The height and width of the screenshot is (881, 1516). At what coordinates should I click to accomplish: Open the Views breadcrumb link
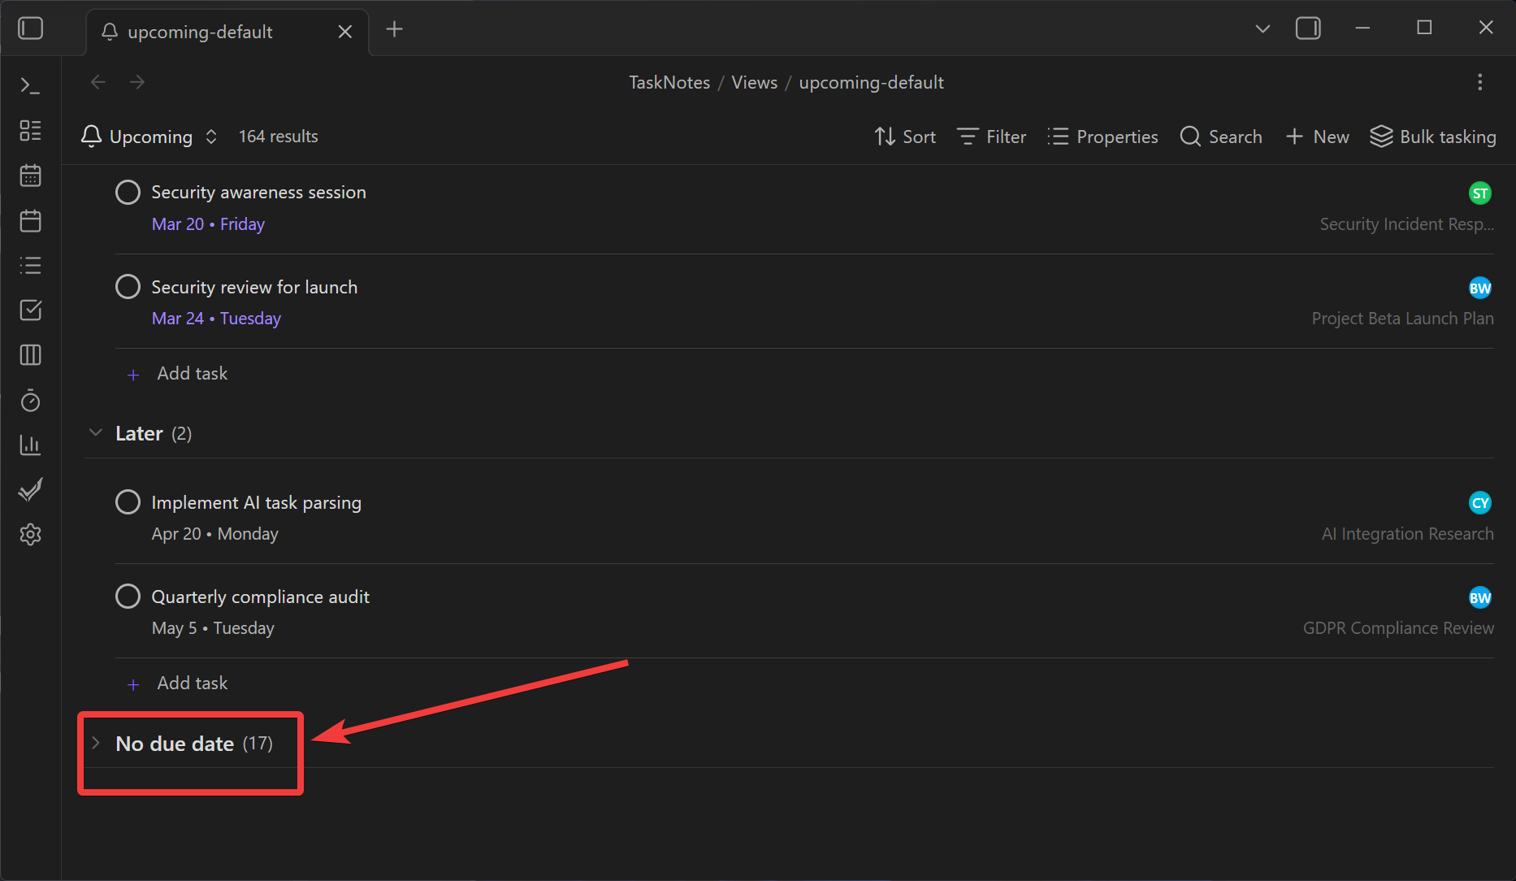754,82
